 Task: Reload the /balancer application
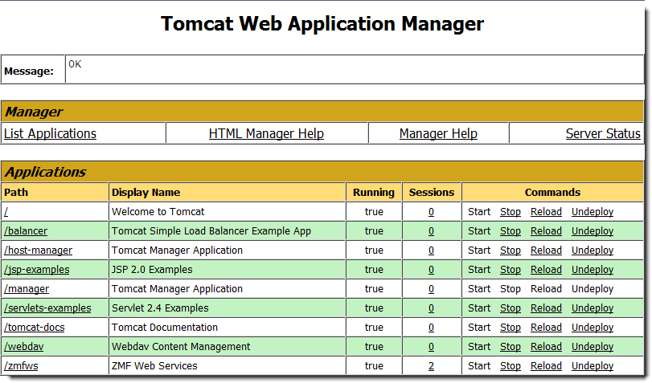click(546, 231)
